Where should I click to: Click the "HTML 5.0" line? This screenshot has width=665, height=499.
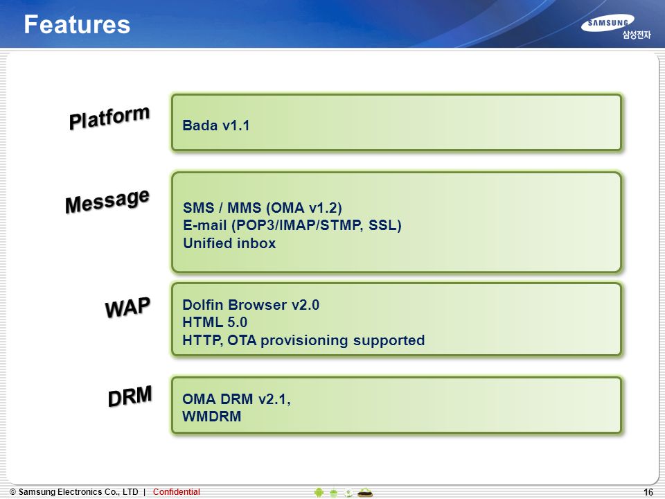(215, 322)
